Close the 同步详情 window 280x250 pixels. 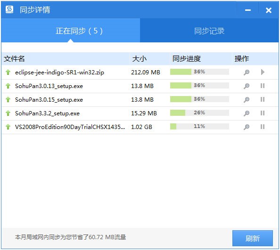click(x=269, y=10)
